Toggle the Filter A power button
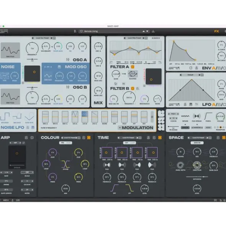 [133, 67]
